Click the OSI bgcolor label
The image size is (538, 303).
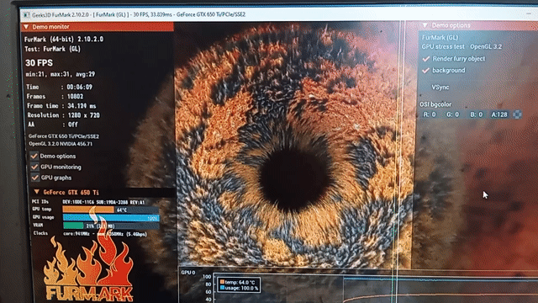435,104
